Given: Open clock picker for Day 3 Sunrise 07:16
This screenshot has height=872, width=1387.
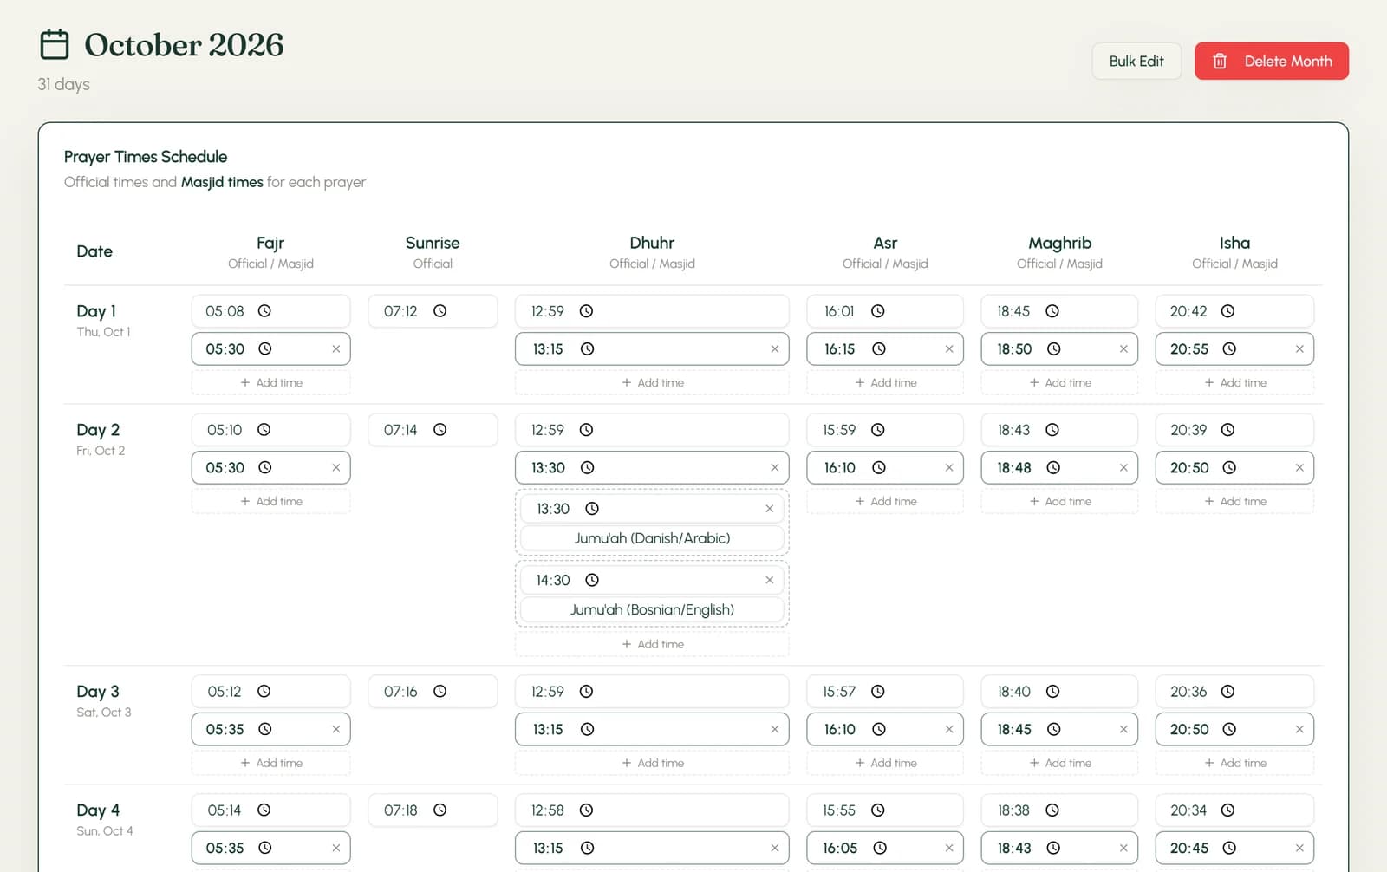Looking at the screenshot, I should [x=440, y=692].
